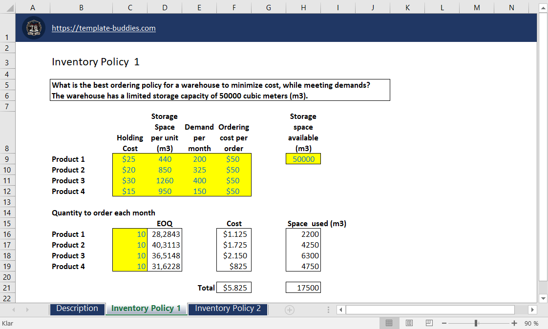Add a new sheet with the plus icon

(290, 309)
